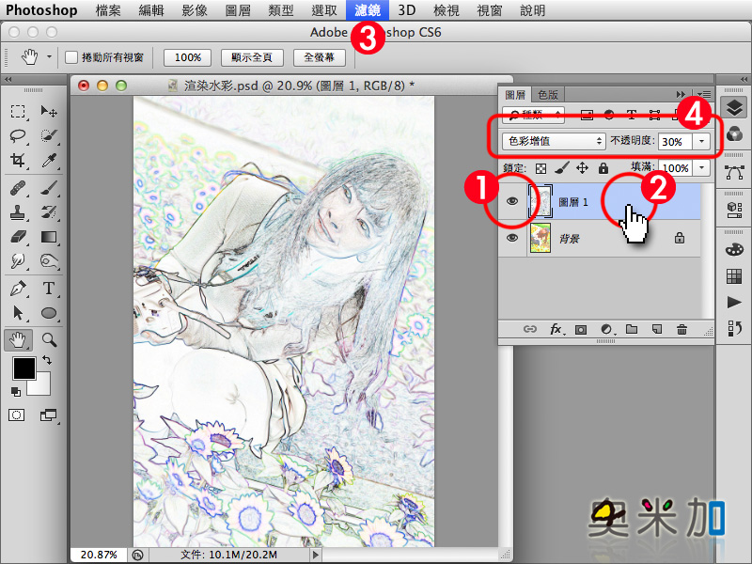Toggle the pixel layer filter
Image resolution: width=752 pixels, height=564 pixels.
pyautogui.click(x=587, y=115)
